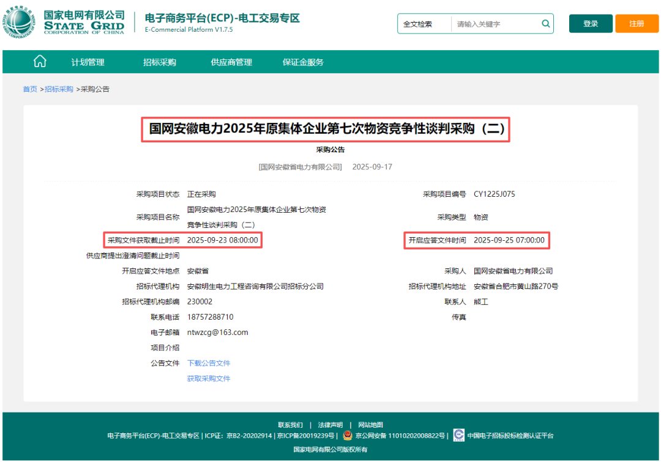Expand the 招标采购 navigation menu
The image size is (661, 462).
click(x=159, y=62)
